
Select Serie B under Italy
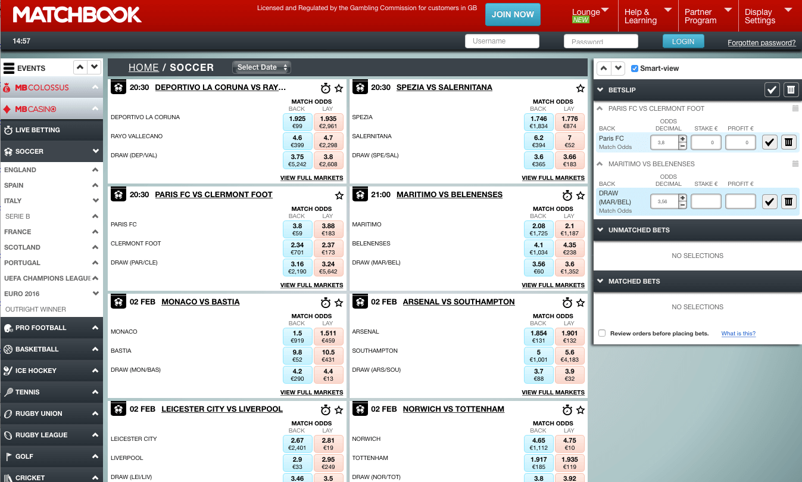tap(18, 216)
